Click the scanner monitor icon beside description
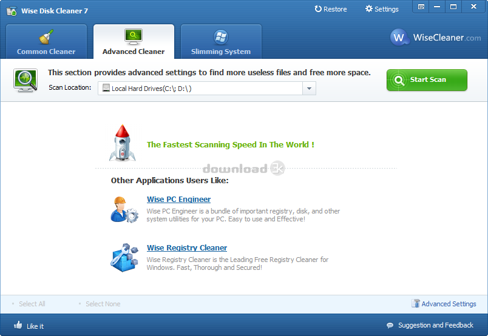488x336 pixels. click(25, 80)
